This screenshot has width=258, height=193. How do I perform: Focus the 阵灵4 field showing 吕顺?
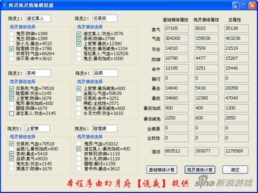click(106, 73)
